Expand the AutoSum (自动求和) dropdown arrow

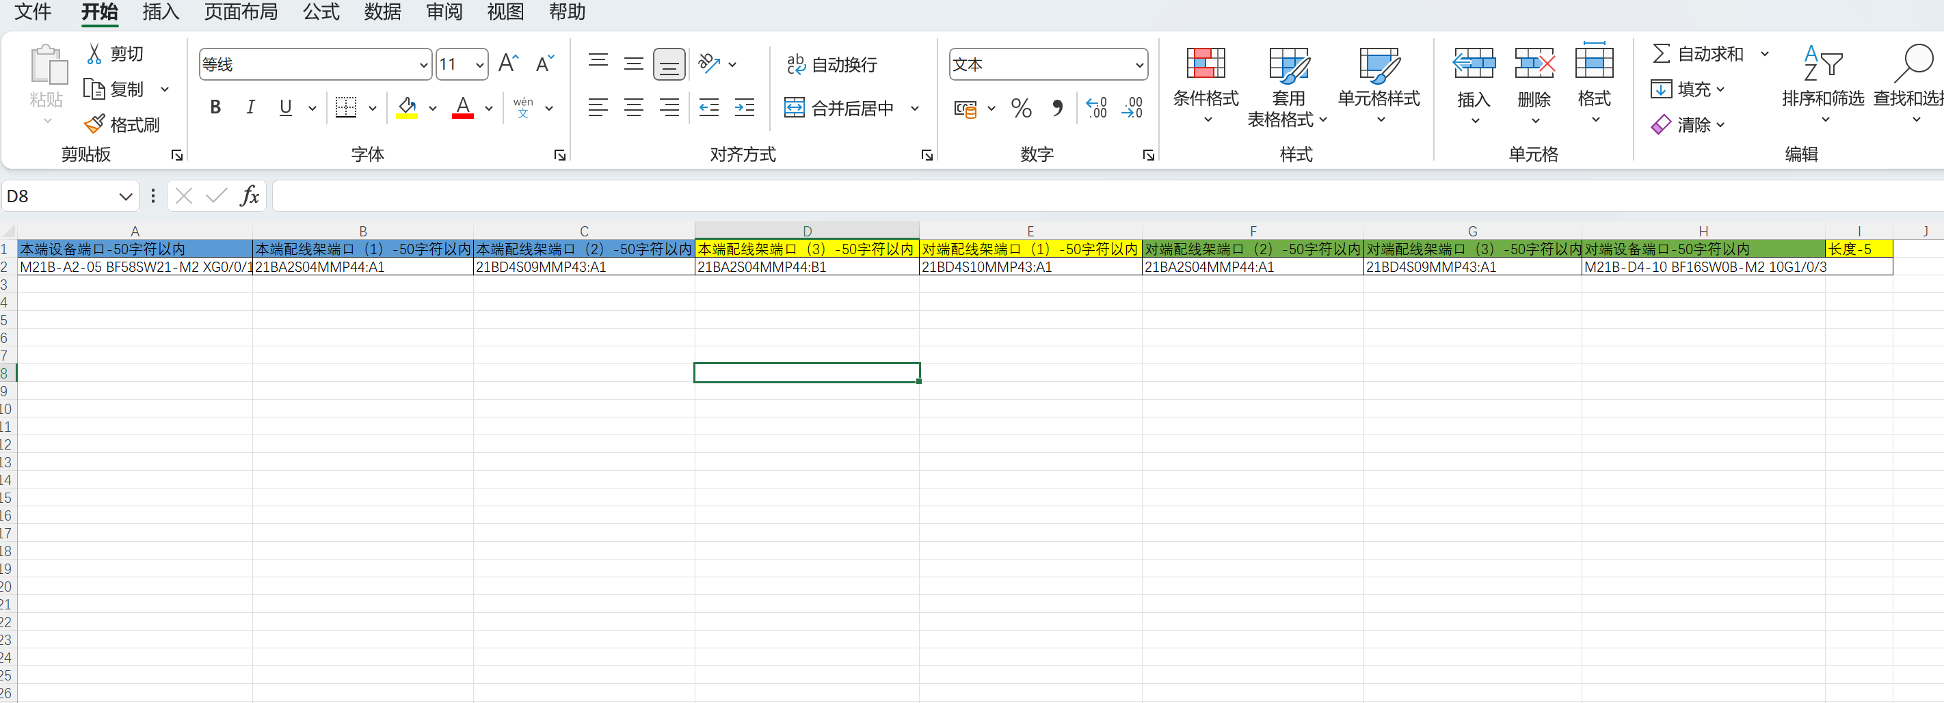pos(1764,53)
